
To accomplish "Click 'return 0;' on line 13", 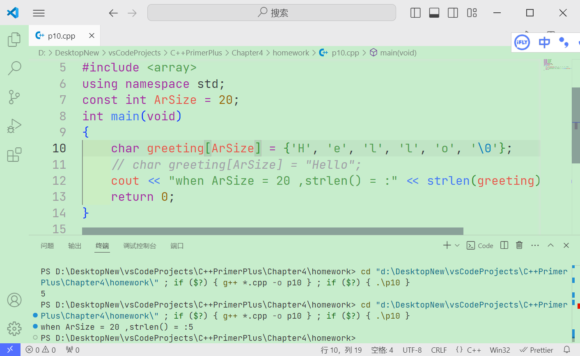I will pos(143,197).
